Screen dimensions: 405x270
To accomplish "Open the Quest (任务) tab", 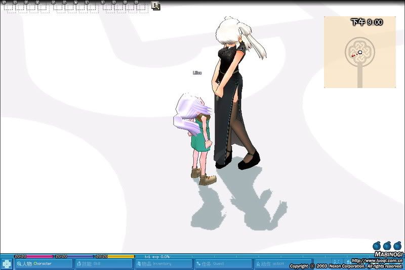I will (x=223, y=264).
